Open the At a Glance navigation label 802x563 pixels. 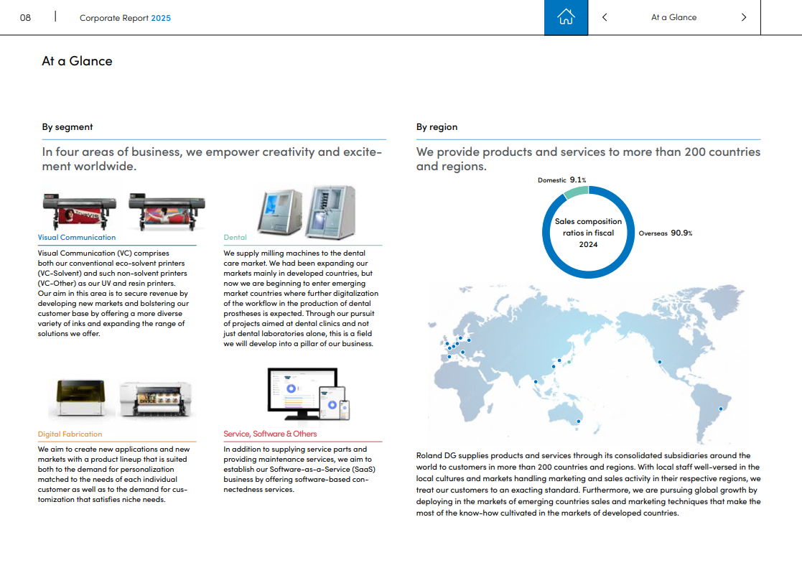click(673, 17)
